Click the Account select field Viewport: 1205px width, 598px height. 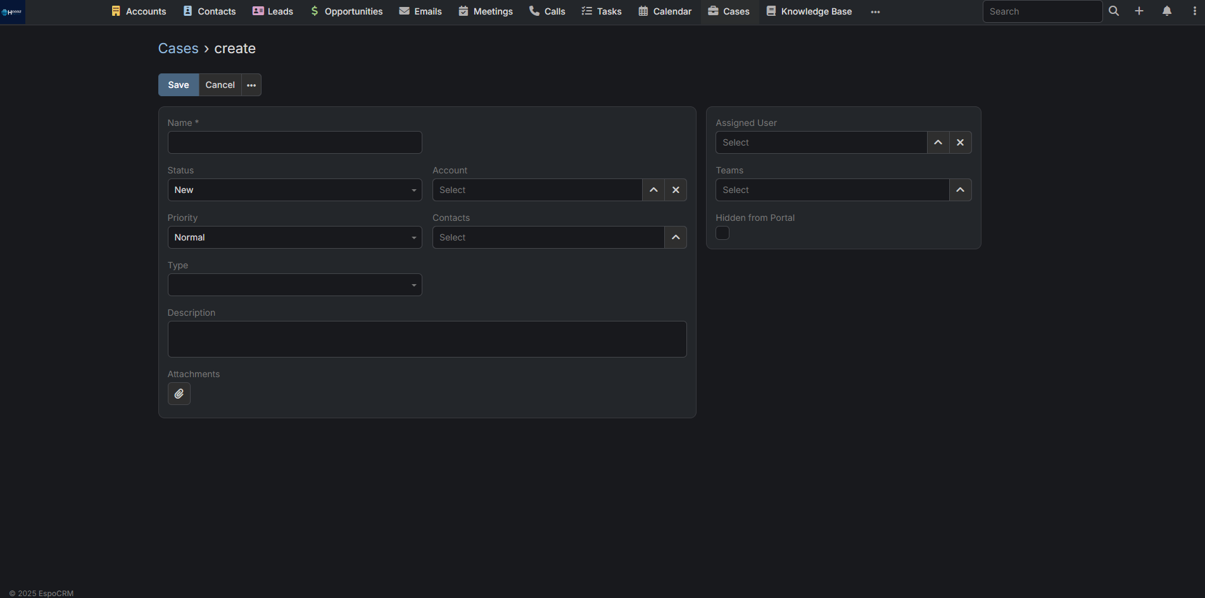point(537,190)
